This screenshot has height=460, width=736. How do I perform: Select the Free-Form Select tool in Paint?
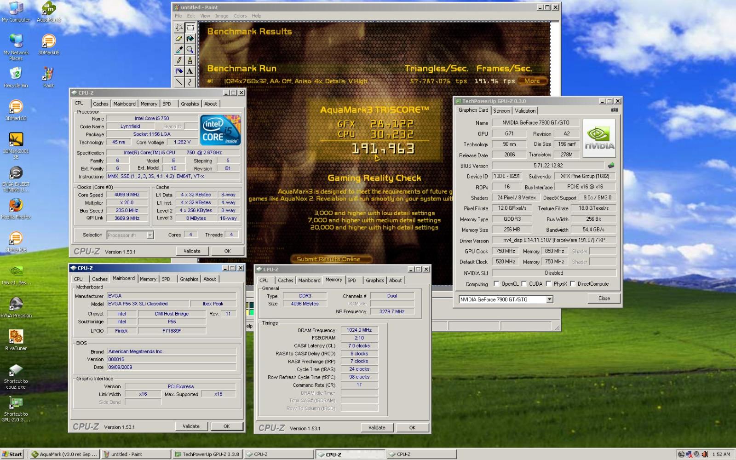point(179,28)
